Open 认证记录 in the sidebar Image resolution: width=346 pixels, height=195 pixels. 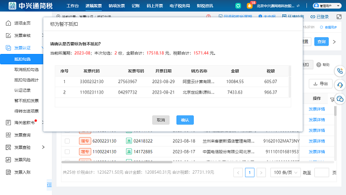(x=22, y=90)
